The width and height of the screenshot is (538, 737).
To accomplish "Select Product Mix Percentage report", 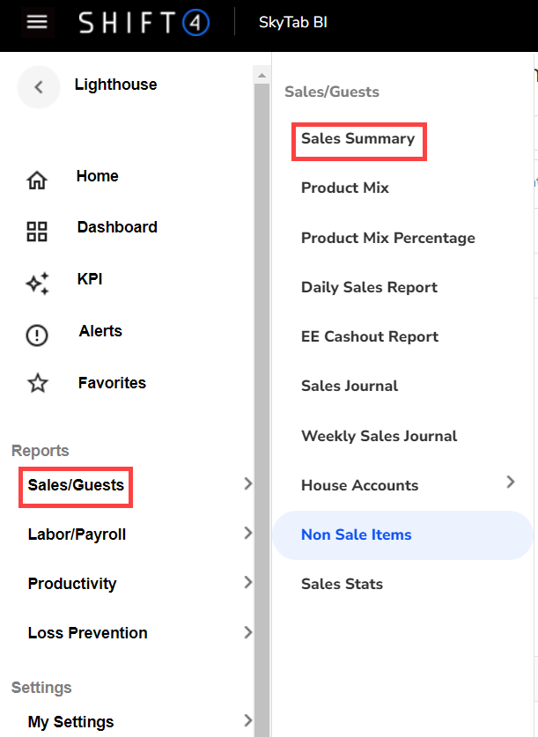I will (x=387, y=238).
